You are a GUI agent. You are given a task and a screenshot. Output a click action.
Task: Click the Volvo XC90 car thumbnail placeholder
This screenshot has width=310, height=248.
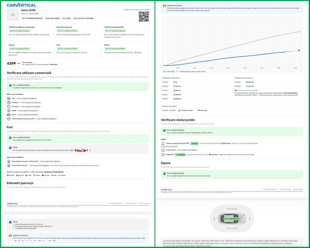coord(13,15)
